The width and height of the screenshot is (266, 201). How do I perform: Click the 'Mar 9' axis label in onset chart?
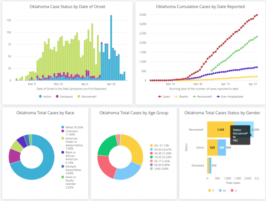(32, 84)
